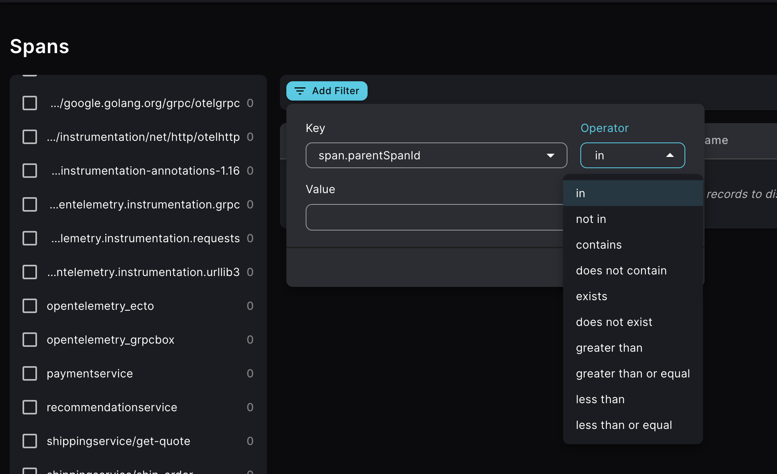
Task: Select 'greater than or equal' operator
Action: point(632,373)
